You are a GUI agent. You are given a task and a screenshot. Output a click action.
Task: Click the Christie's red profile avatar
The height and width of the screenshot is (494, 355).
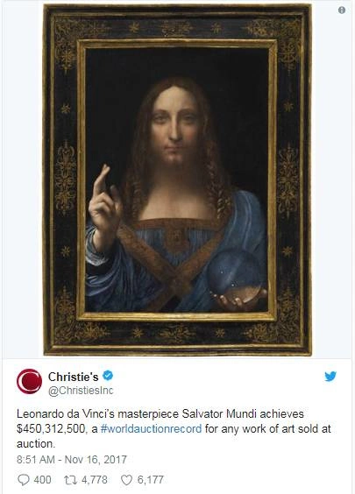[29, 382]
